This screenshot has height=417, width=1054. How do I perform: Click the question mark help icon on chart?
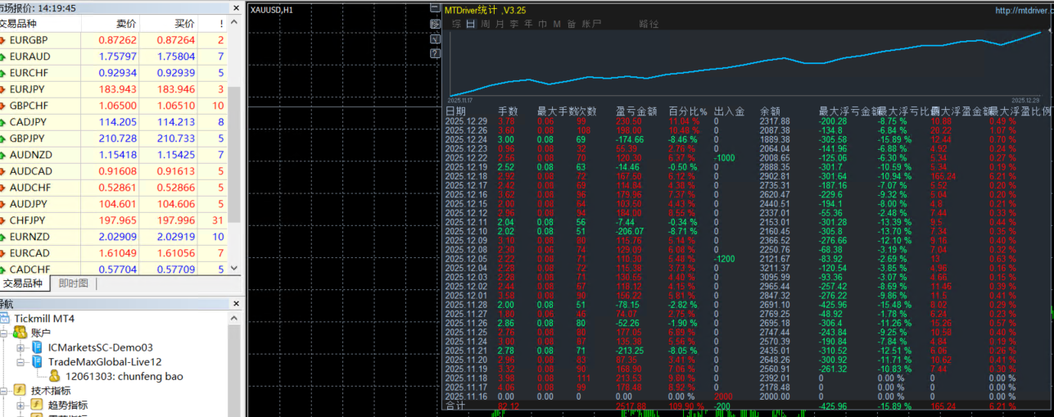coord(435,53)
